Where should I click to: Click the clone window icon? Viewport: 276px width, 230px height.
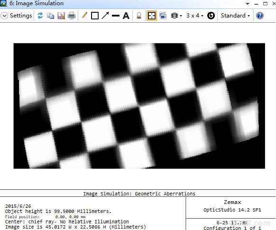pos(163,16)
